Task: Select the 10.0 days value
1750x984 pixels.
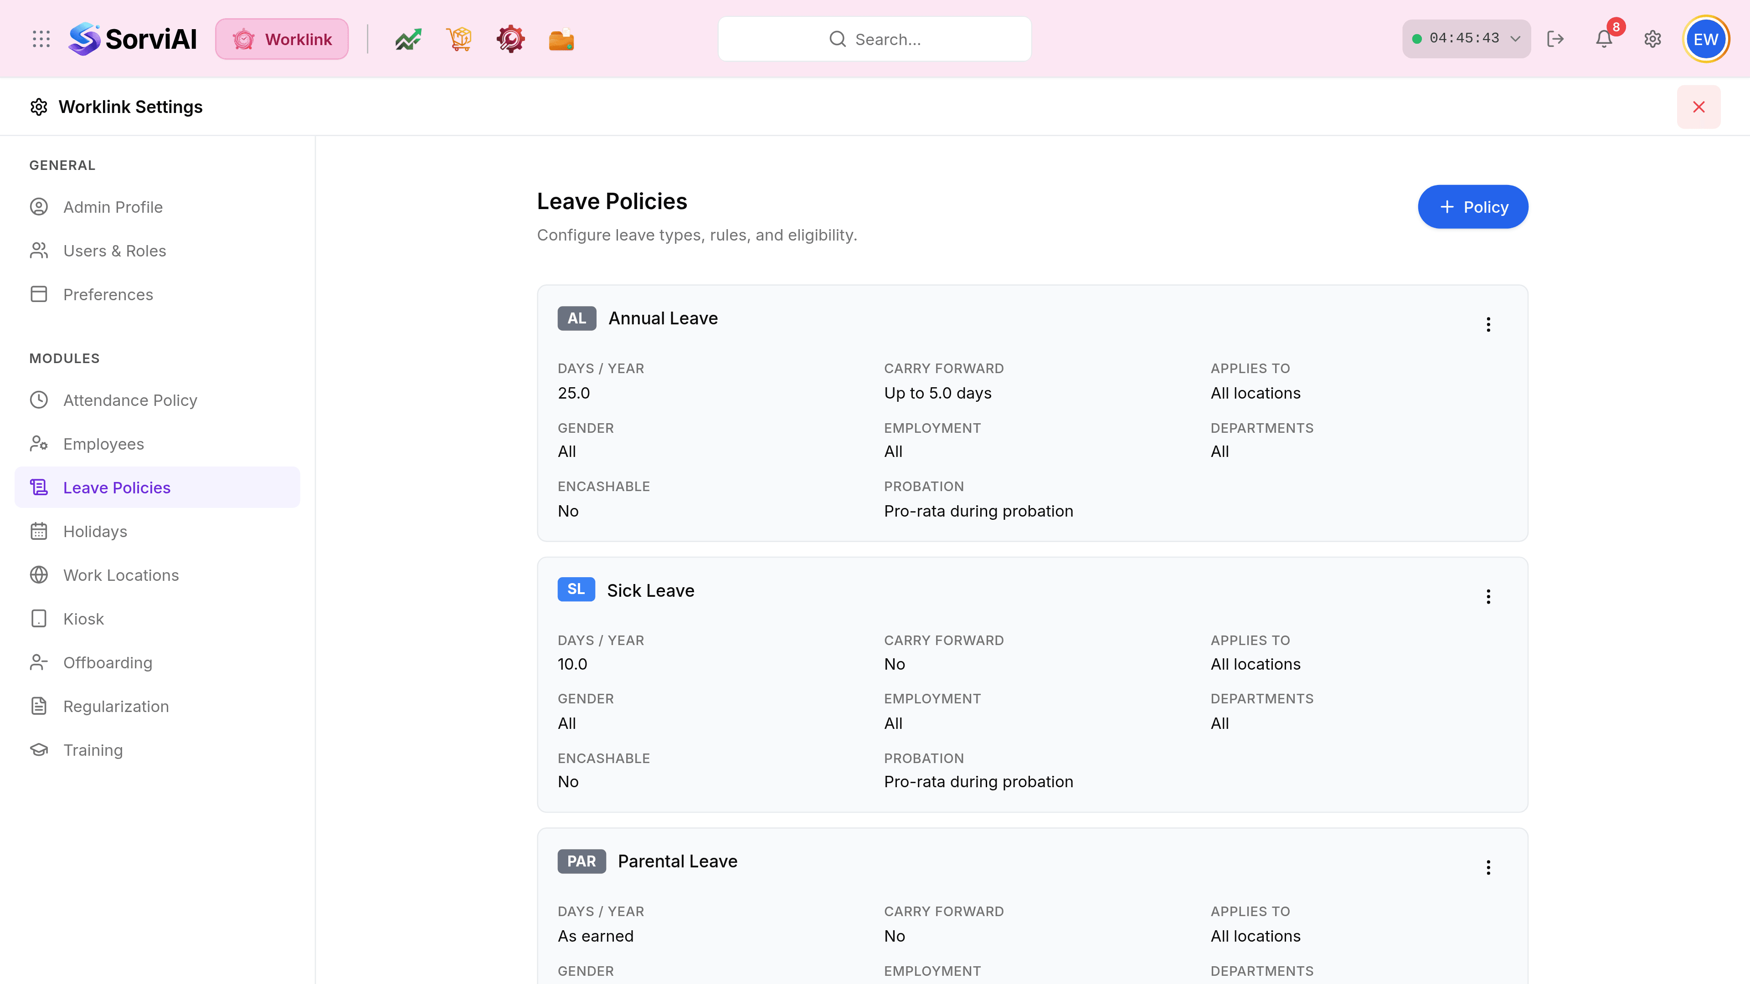Action: (573, 663)
